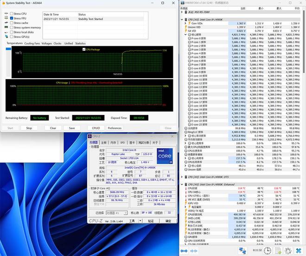Expand the CPU [#0] DTS sensor group
This screenshot has width=306, height=256.
[x=182, y=177]
